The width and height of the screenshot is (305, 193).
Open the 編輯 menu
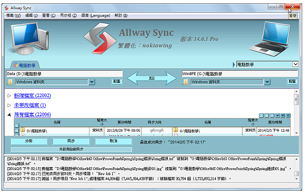point(31,15)
